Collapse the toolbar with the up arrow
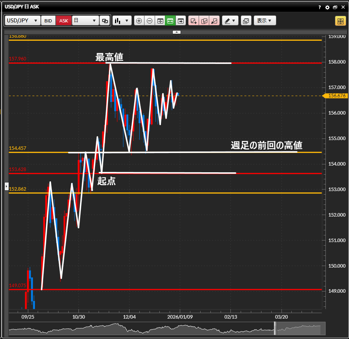Screen dimensions: 349x339 [177, 32]
